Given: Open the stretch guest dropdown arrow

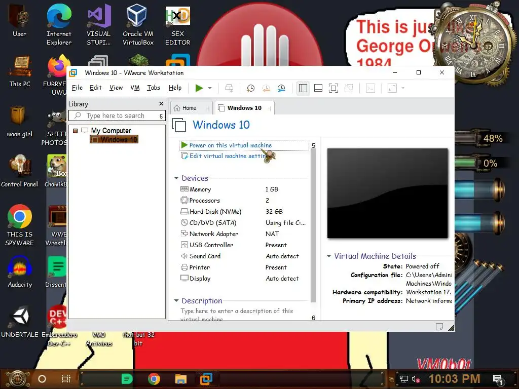Looking at the screenshot, I should click(x=403, y=88).
